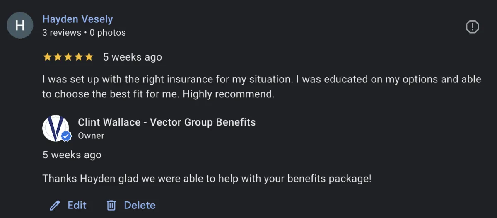Click the first yellow rating star
497x218 pixels.
coord(47,57)
